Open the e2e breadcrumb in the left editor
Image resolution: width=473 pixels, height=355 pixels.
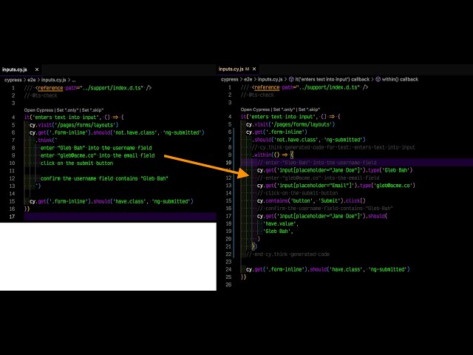(32, 80)
